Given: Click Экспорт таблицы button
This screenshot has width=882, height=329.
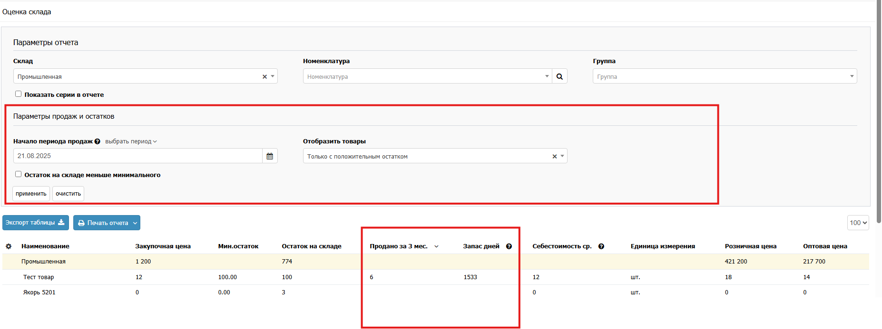Looking at the screenshot, I should point(36,223).
